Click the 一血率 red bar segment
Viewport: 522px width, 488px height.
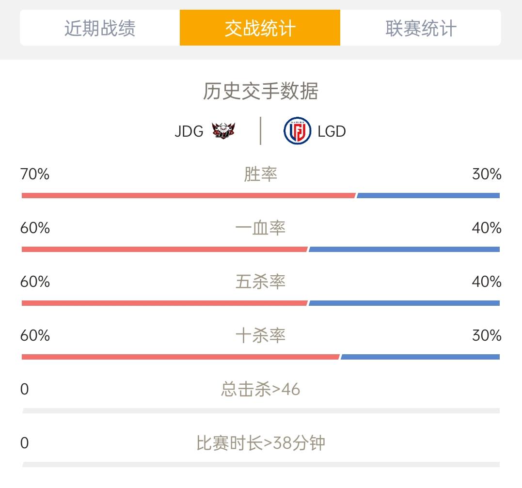click(x=164, y=249)
